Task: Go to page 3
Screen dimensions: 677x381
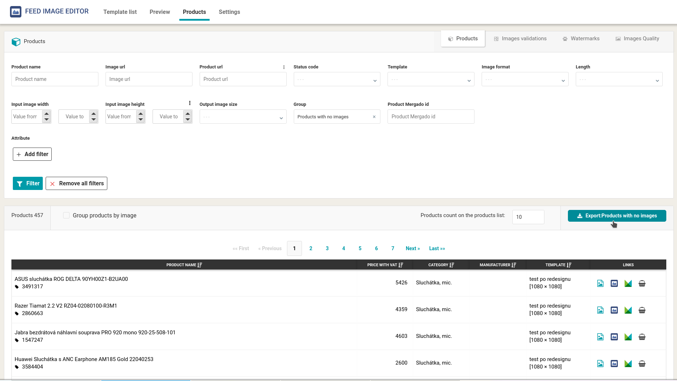Action: [327, 248]
